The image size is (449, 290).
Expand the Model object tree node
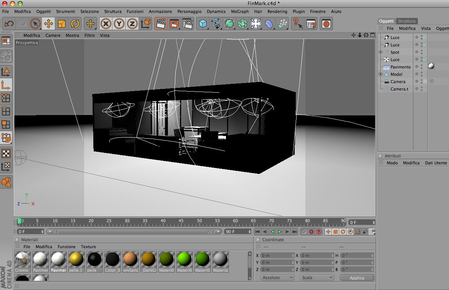(381, 74)
